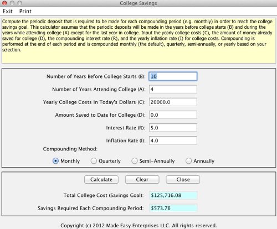
Task: Focus the Years Before College Starts field
Action: pyautogui.click(x=173, y=76)
